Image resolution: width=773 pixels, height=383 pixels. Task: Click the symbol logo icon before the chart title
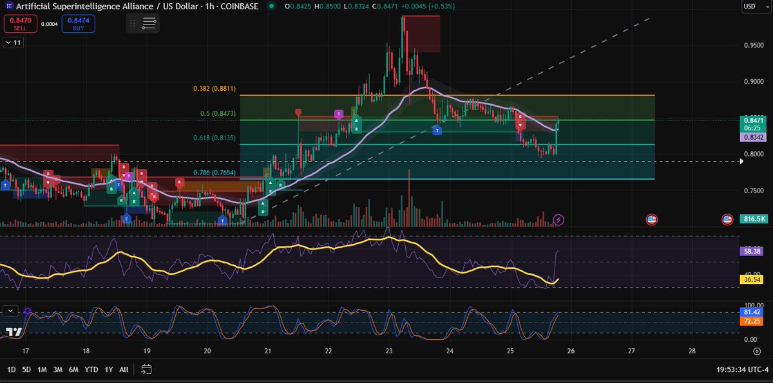click(8, 6)
